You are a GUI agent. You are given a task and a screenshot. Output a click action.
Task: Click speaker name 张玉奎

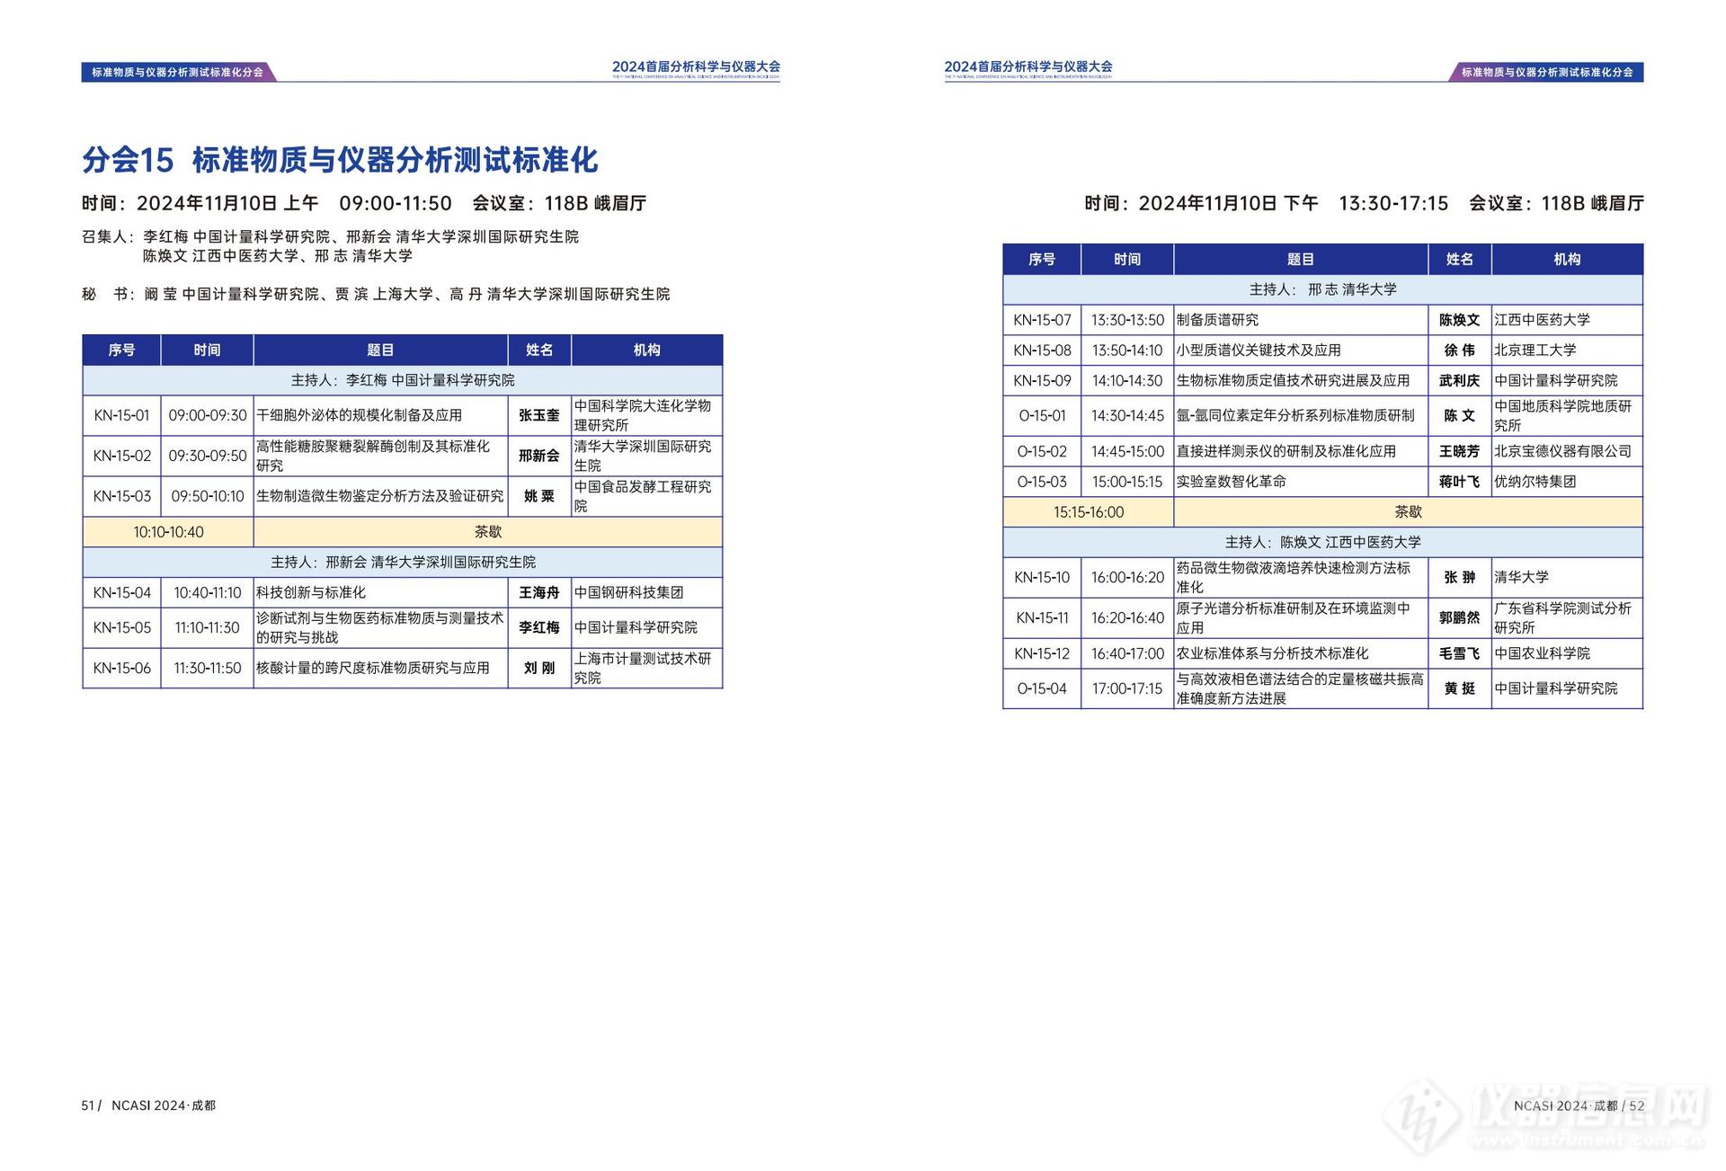click(x=539, y=415)
